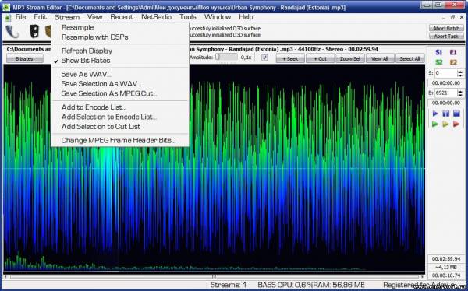Click the Zoom Sel button
The image size is (468, 291).
(x=349, y=58)
